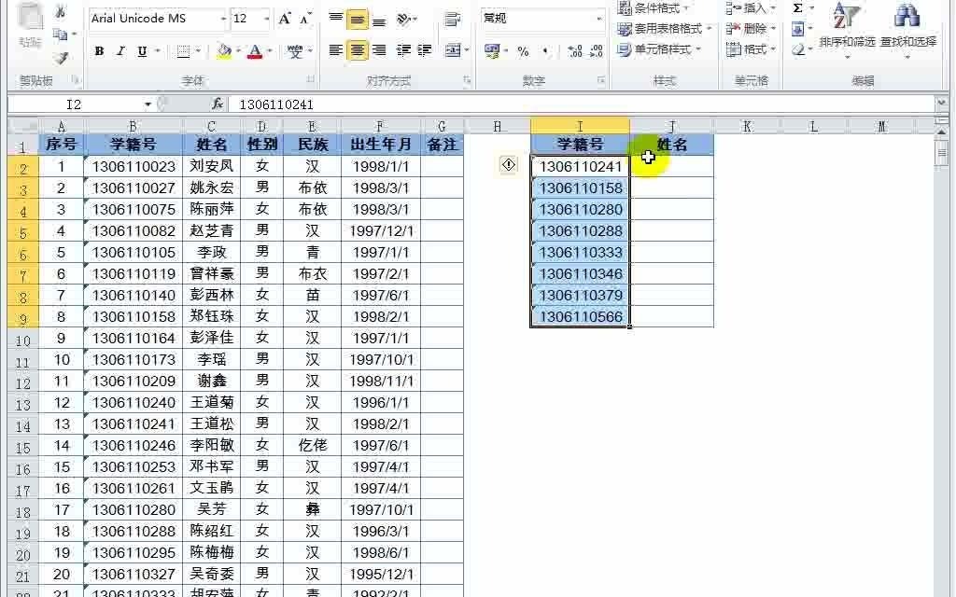Toggle bold formatting on selected cells
956x597 pixels.
(x=100, y=50)
